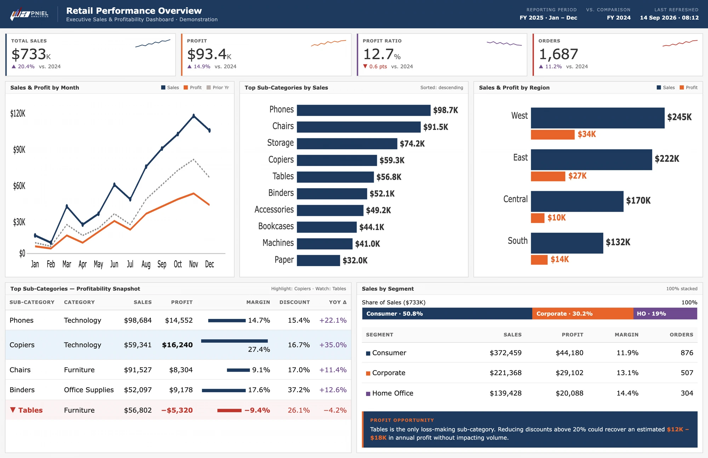Viewport: 708px width, 458px height.
Task: Click the West region $245K sales bar
Action: (x=598, y=118)
